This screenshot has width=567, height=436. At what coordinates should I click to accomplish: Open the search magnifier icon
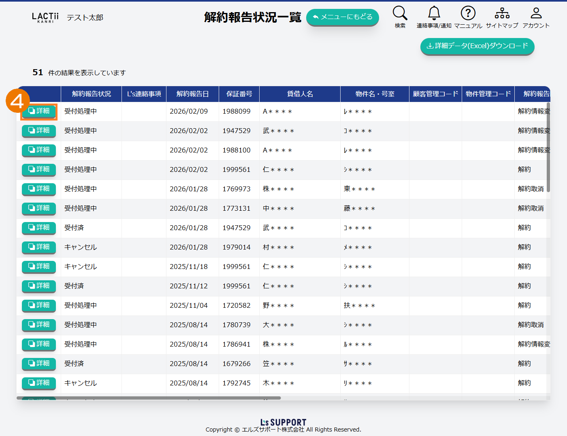(x=400, y=13)
